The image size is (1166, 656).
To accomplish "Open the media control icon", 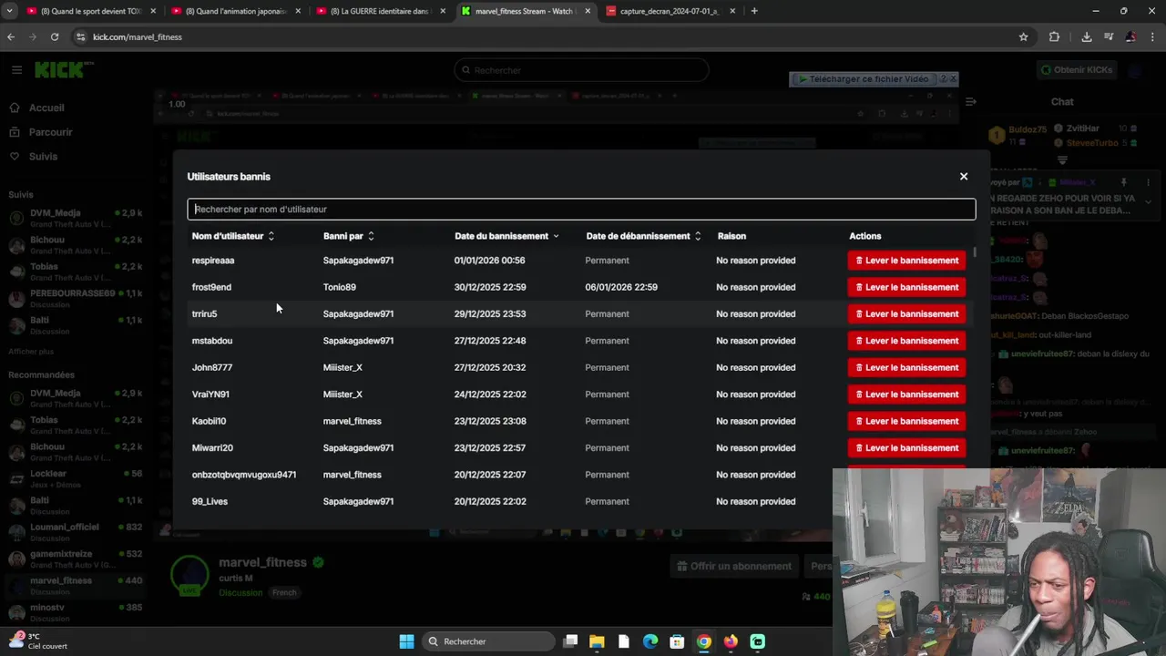I will pyautogui.click(x=1109, y=37).
